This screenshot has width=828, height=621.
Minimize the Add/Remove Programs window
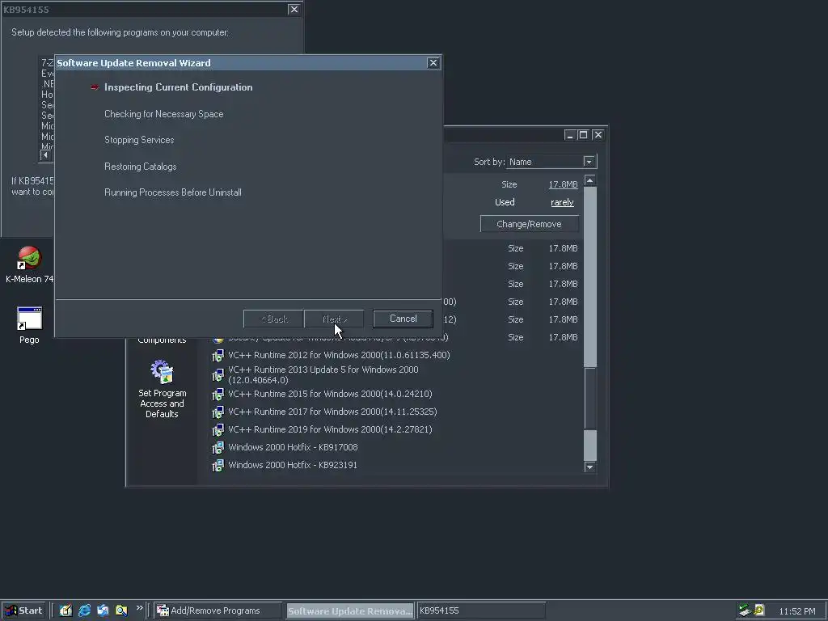click(569, 135)
